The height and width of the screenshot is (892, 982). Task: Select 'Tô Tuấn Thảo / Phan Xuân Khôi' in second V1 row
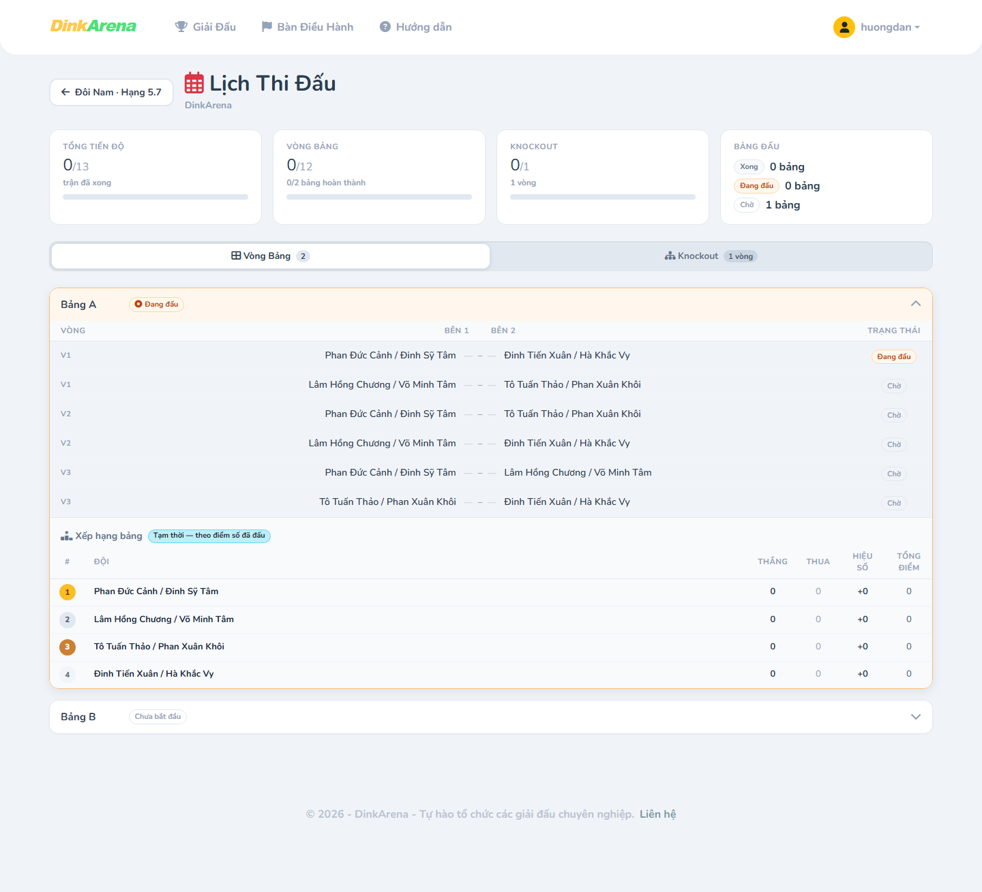pyautogui.click(x=572, y=385)
